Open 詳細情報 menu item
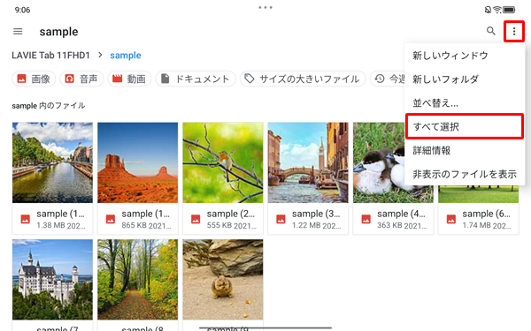This screenshot has width=531, height=331. click(465, 150)
